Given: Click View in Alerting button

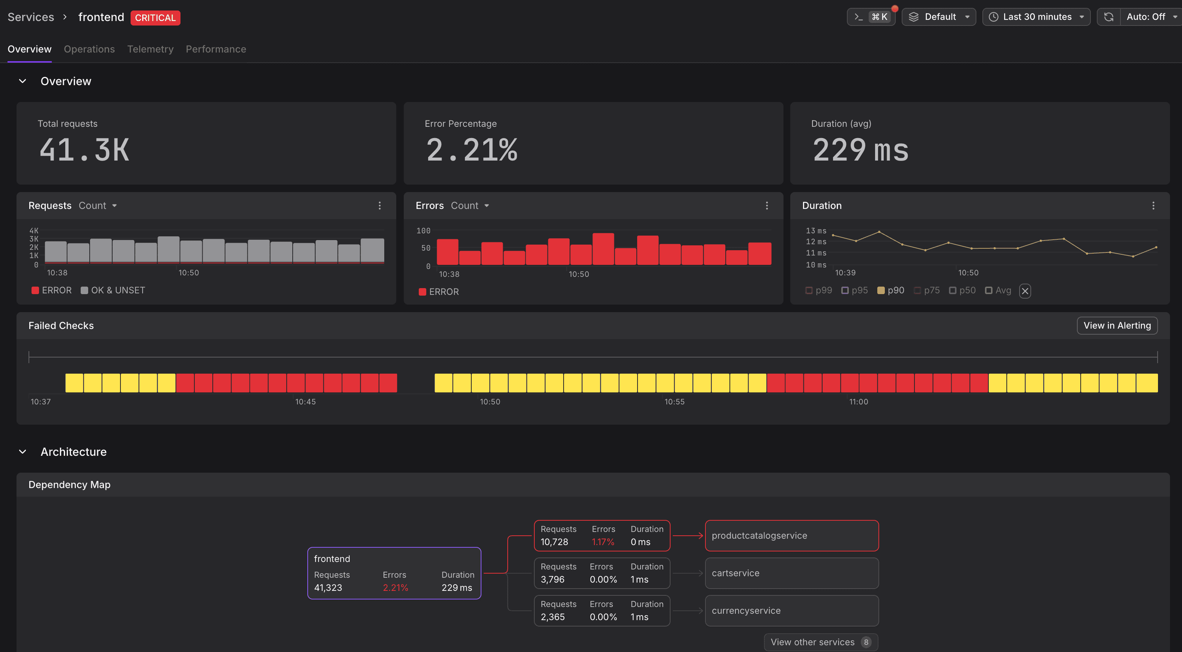Looking at the screenshot, I should coord(1117,325).
